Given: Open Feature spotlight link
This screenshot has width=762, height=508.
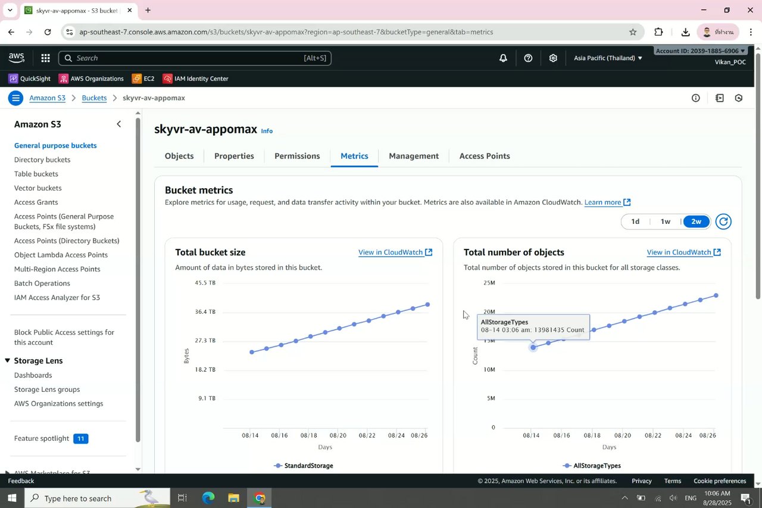Looking at the screenshot, I should [x=42, y=438].
